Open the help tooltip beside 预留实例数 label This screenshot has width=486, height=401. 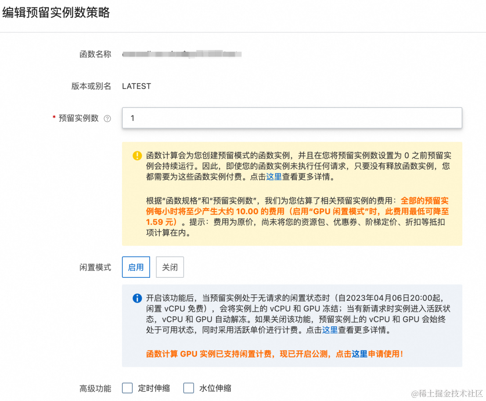[107, 118]
